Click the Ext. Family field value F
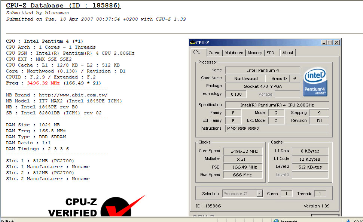The image size is (363, 222). (x=233, y=121)
